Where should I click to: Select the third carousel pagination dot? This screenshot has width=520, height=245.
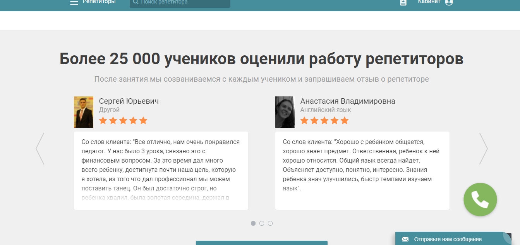coord(270,223)
